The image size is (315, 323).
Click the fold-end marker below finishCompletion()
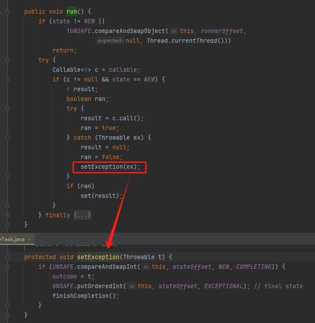point(7,305)
